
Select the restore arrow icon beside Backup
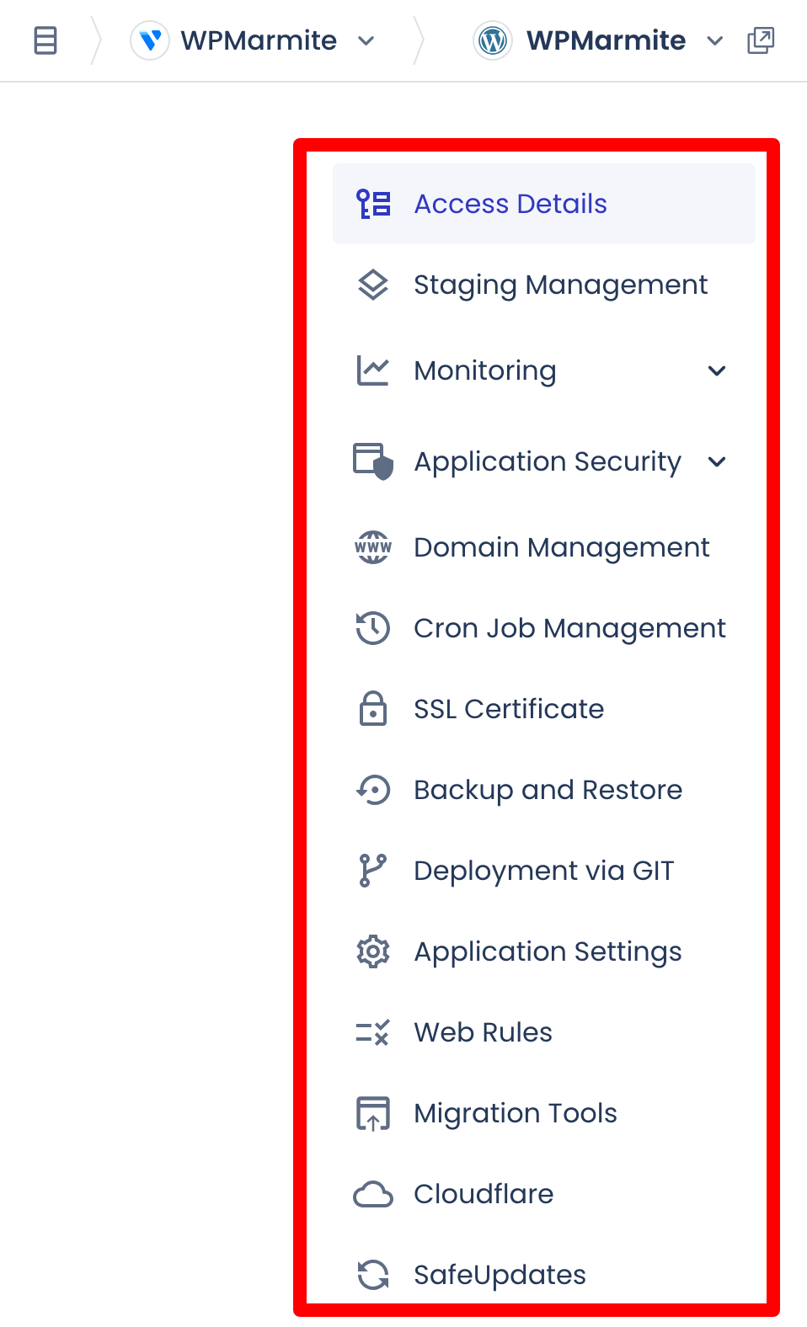(372, 790)
